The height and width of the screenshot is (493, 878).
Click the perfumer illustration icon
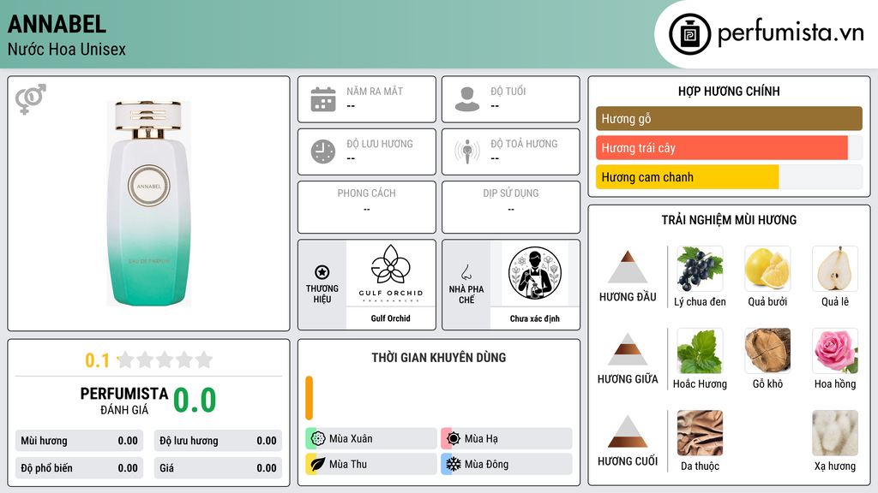click(x=535, y=273)
